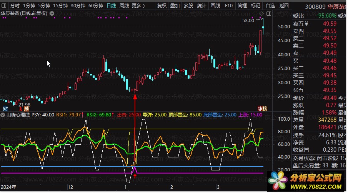
Task: Select the 5分钟 period
Action: (44, 5)
